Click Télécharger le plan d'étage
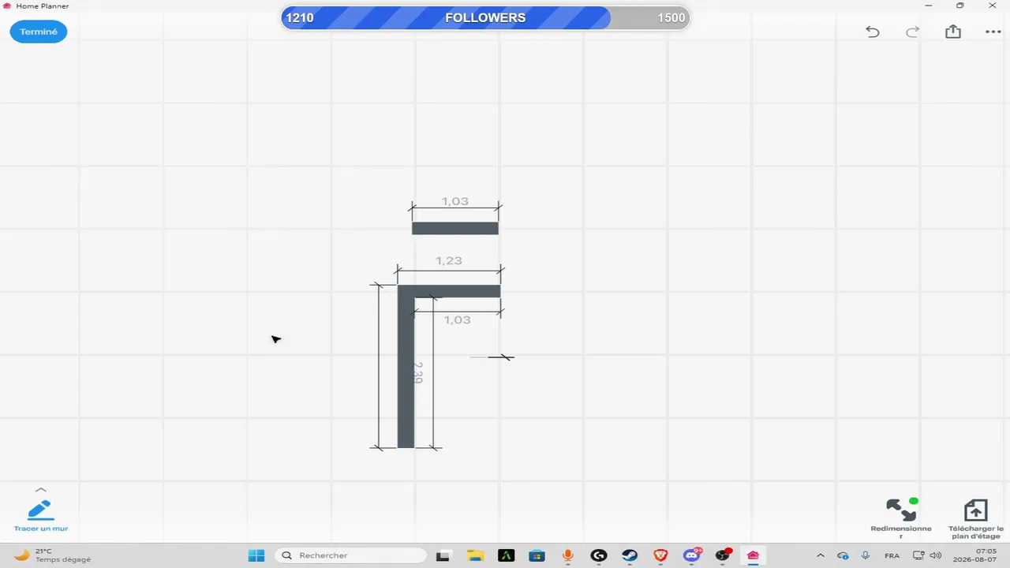1010x568 pixels. click(x=976, y=519)
